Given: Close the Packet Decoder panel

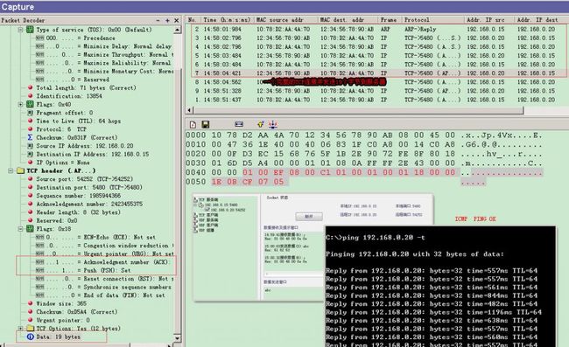Looking at the screenshot, I should (177, 21).
